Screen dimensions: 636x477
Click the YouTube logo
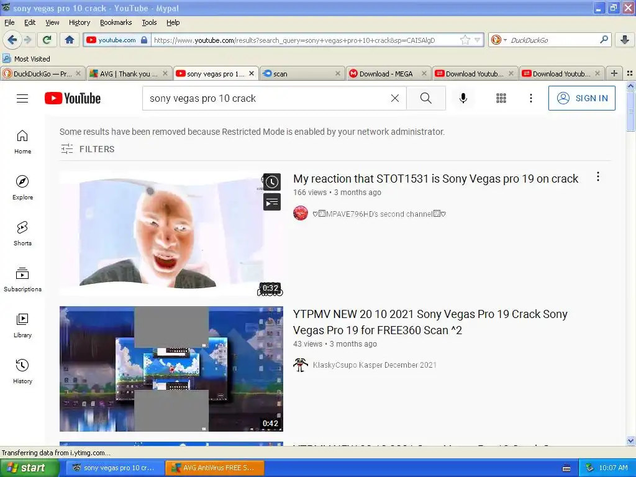[x=73, y=98]
